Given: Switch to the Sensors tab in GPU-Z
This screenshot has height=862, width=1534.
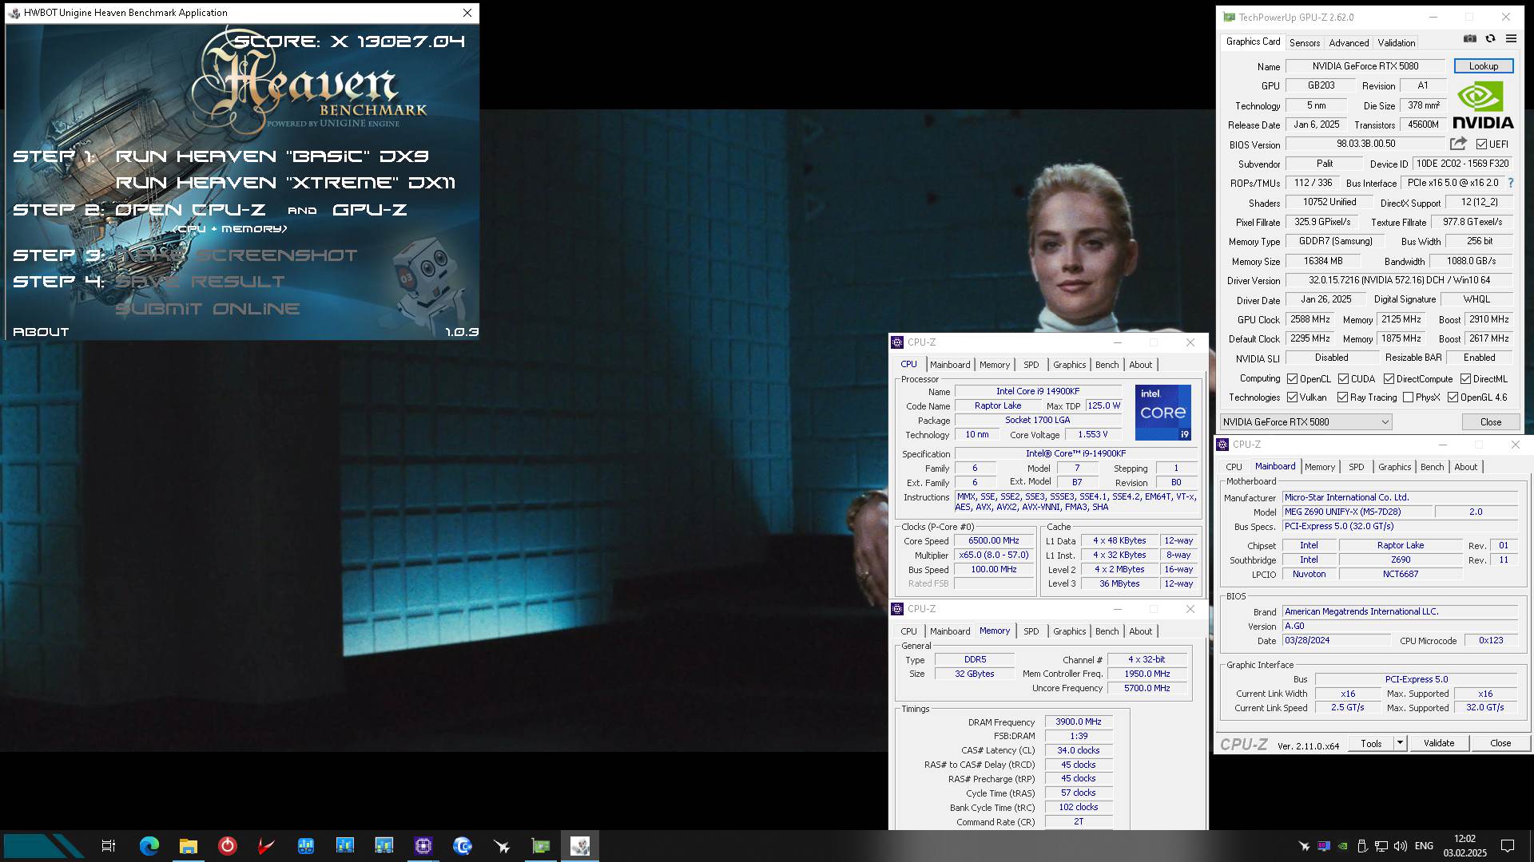Looking at the screenshot, I should (1304, 43).
